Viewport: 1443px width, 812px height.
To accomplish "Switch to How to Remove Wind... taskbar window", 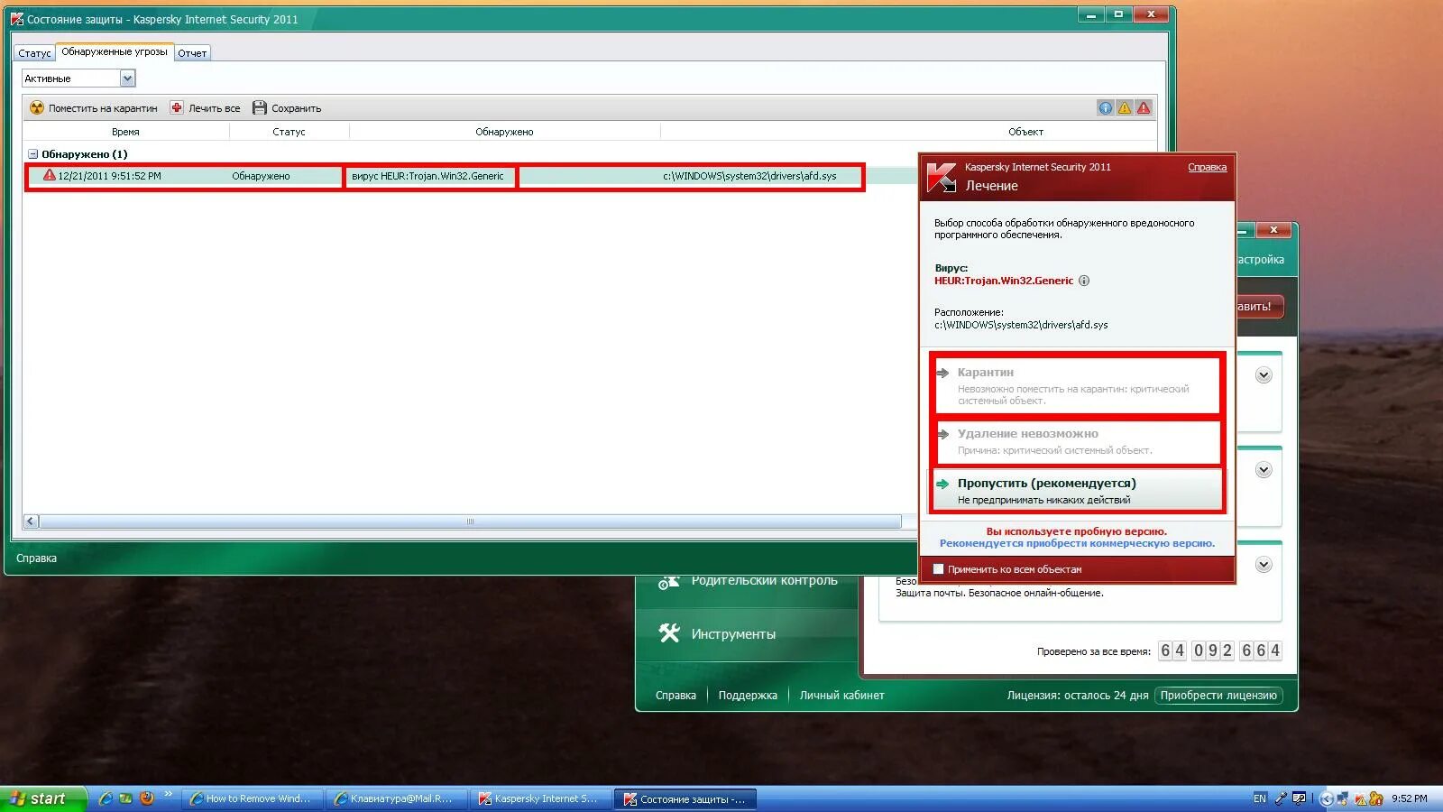I will tap(253, 798).
